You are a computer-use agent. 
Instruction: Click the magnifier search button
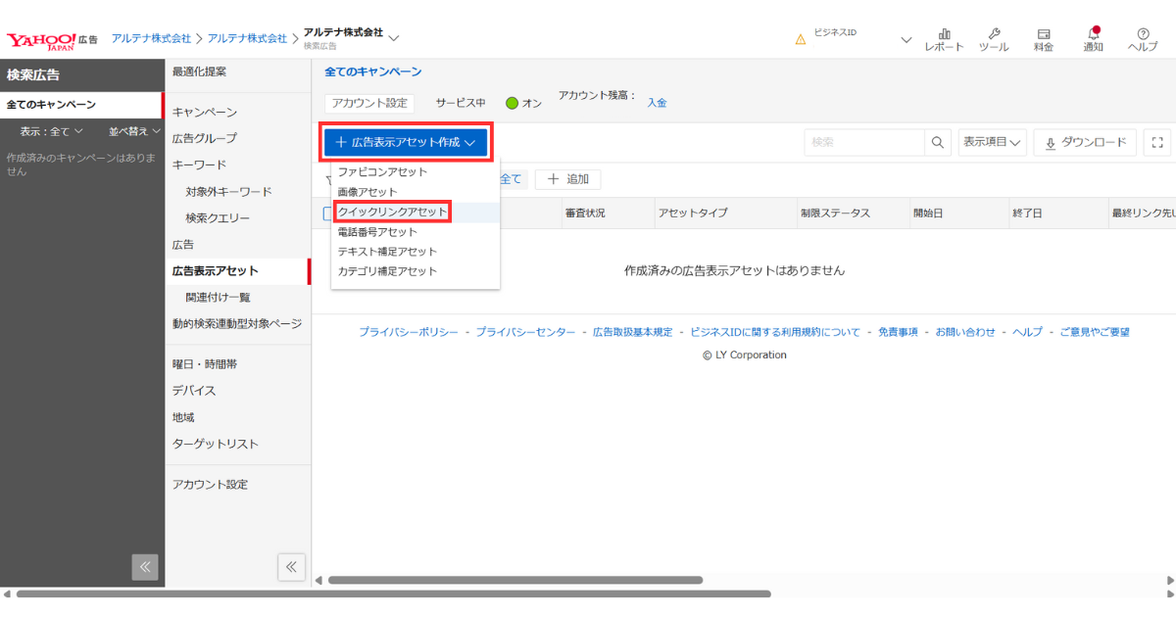click(938, 142)
